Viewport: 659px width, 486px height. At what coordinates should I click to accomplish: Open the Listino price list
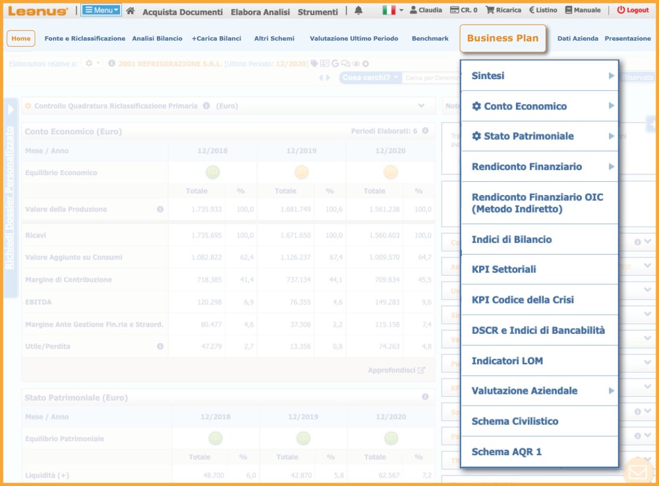coord(543,10)
